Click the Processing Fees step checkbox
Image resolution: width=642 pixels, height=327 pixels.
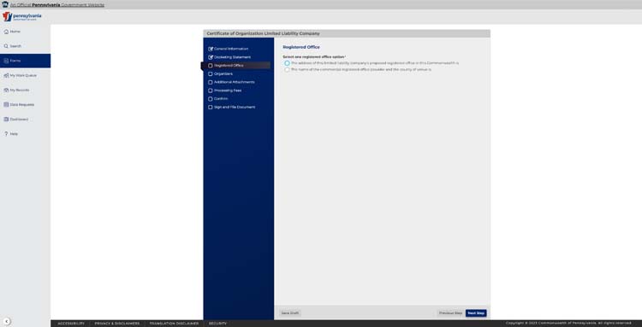coord(211,91)
